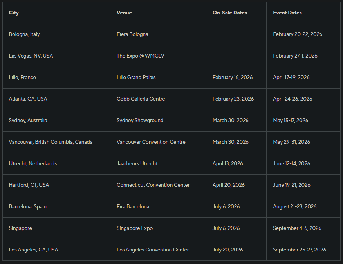This screenshot has height=264, width=343.
Task: Select the Las Vegas, NV, USA cell
Action: point(31,56)
